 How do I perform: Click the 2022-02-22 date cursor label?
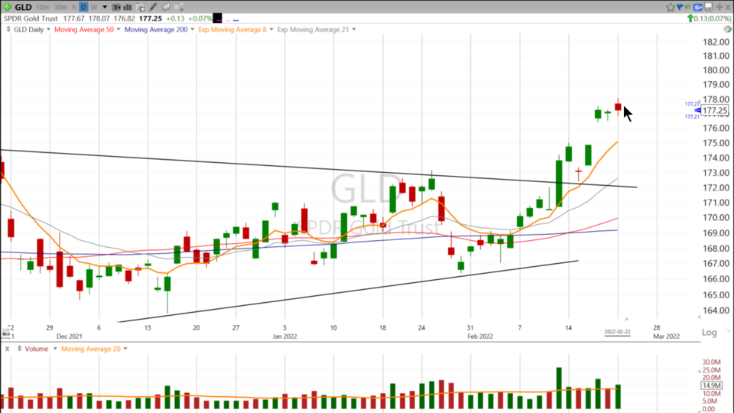point(617,331)
